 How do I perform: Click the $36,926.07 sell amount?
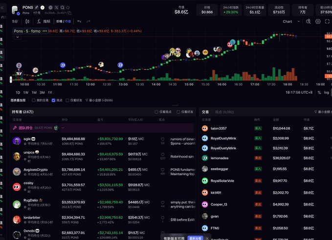coord(282,158)
